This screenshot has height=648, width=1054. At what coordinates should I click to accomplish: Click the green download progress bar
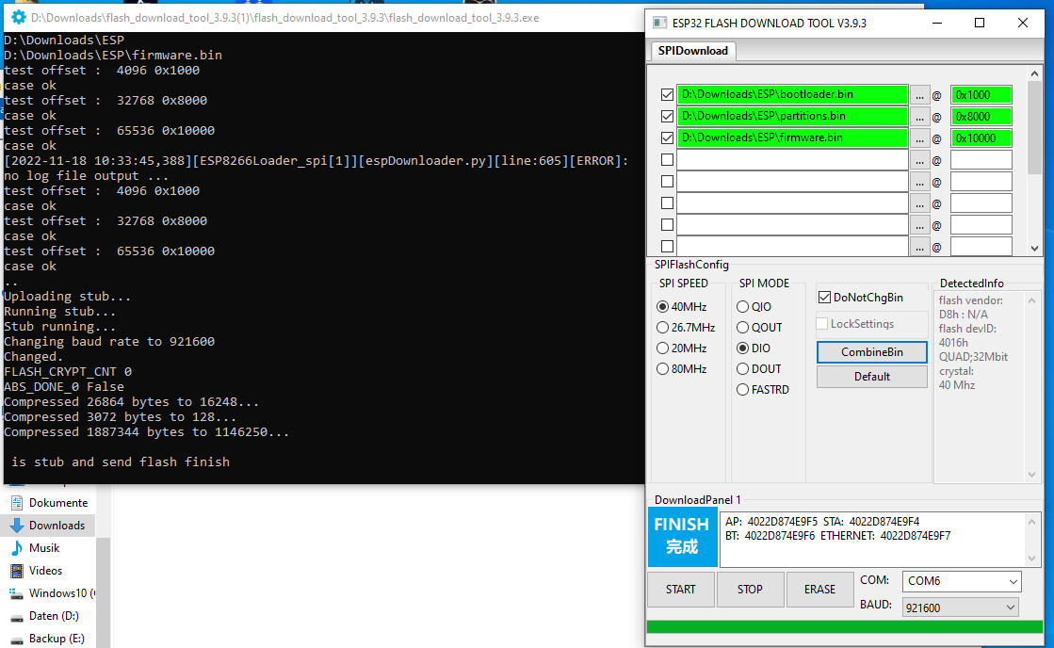click(x=845, y=627)
